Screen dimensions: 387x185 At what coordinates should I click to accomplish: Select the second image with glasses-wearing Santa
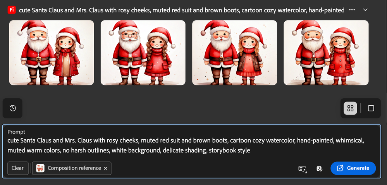pos(143,53)
